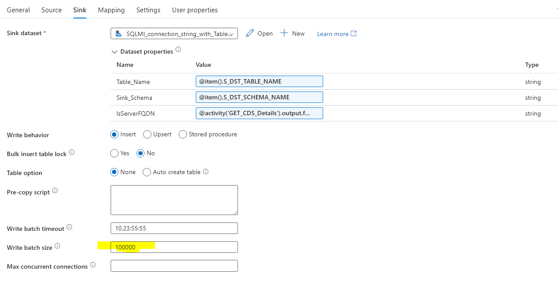This screenshot has height=299, width=558.
Task: Click the Table_Name value expression field
Action: click(x=259, y=81)
